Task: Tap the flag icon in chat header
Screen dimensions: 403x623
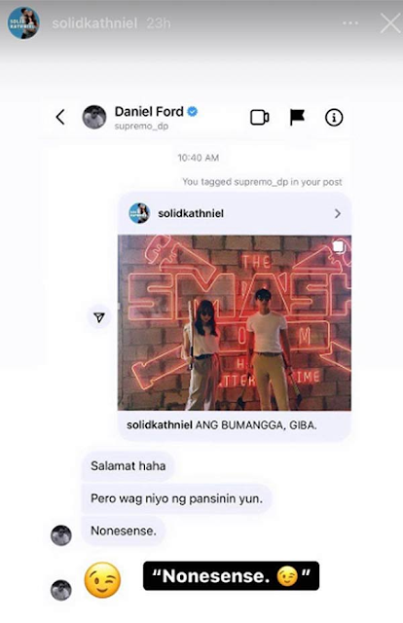Action: pos(297,118)
